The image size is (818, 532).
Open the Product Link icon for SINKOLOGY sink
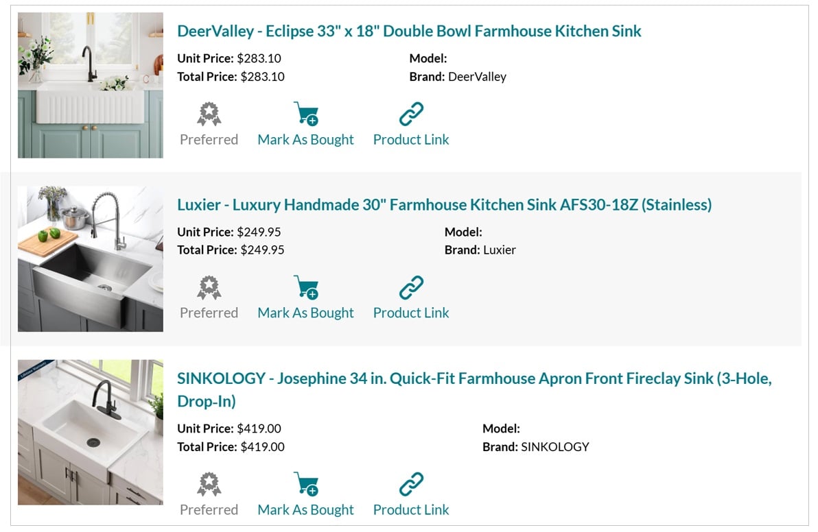tap(410, 483)
